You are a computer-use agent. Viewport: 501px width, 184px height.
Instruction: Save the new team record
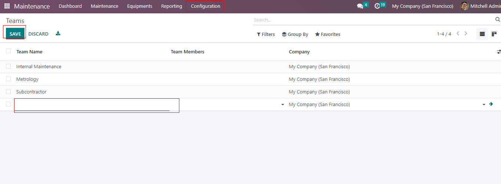(x=15, y=34)
